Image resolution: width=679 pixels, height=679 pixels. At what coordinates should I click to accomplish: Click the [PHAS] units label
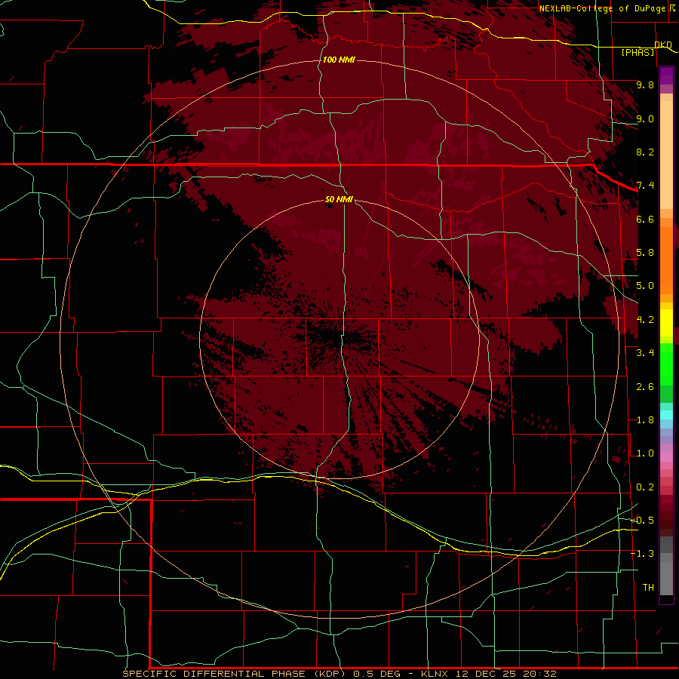(x=638, y=52)
